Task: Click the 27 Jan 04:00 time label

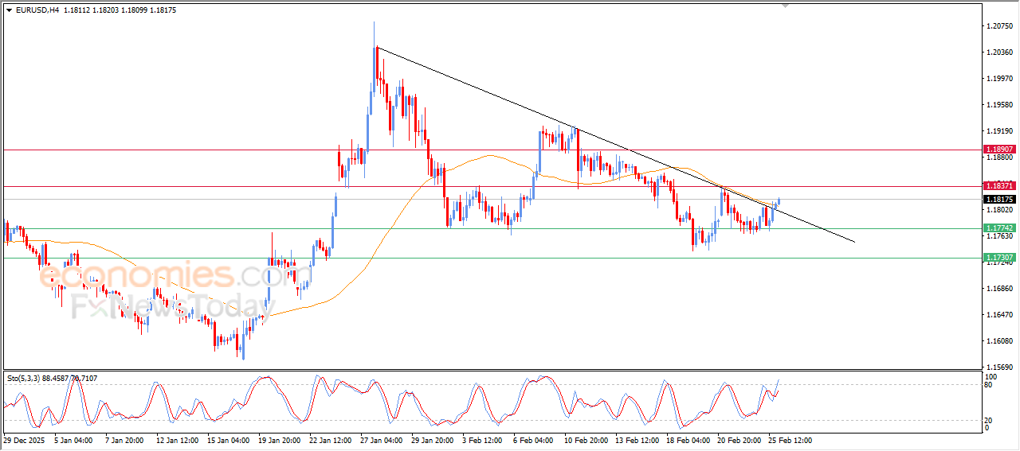Action: (x=382, y=440)
